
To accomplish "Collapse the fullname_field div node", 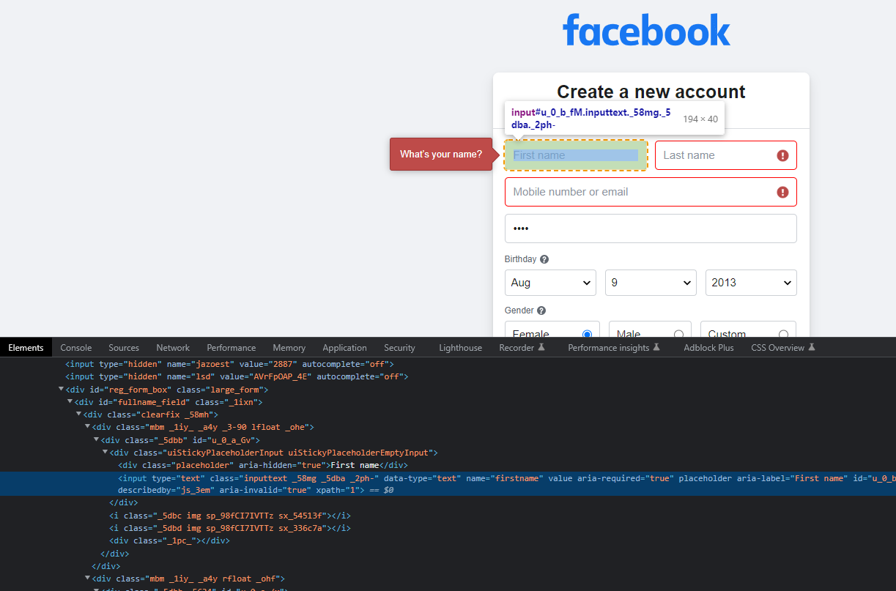I will [70, 401].
